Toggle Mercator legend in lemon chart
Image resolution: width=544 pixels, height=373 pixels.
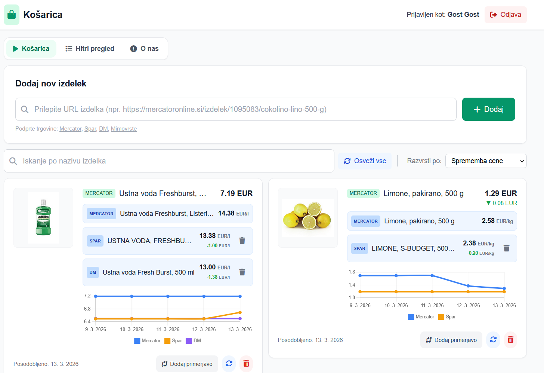421,317
